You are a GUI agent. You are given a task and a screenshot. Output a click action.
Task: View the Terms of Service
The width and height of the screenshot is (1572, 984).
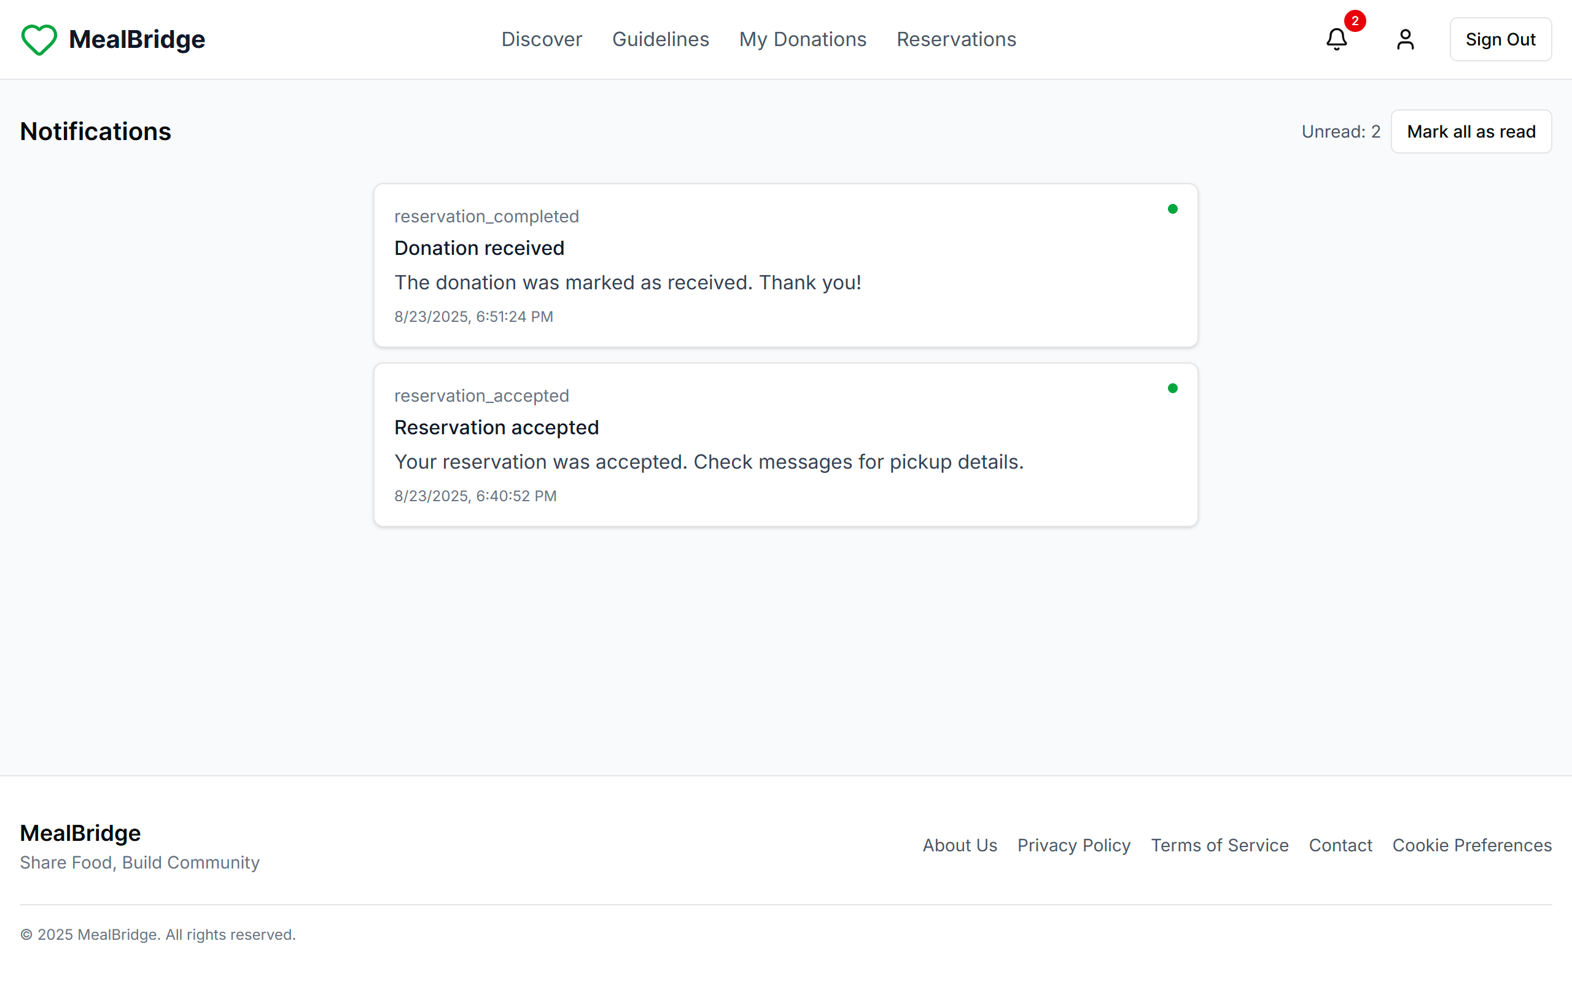1220,845
